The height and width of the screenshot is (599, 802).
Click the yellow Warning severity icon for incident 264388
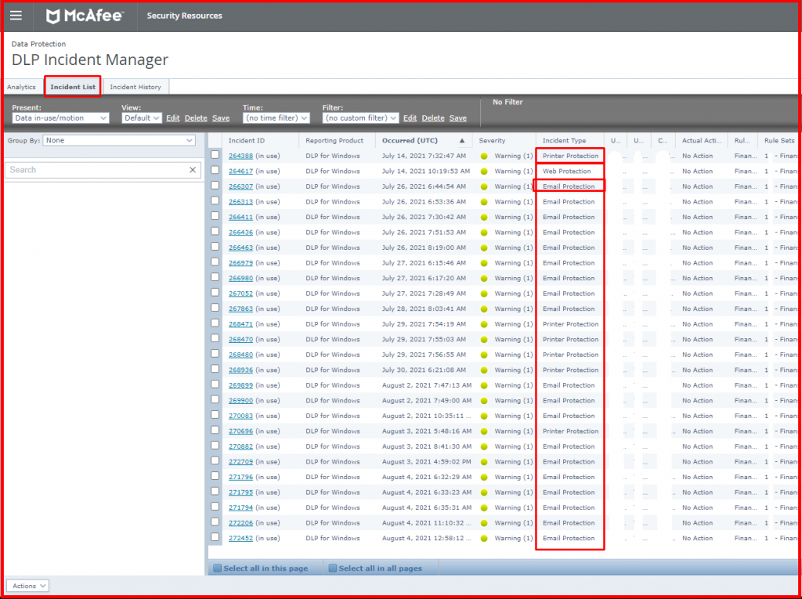pos(486,155)
